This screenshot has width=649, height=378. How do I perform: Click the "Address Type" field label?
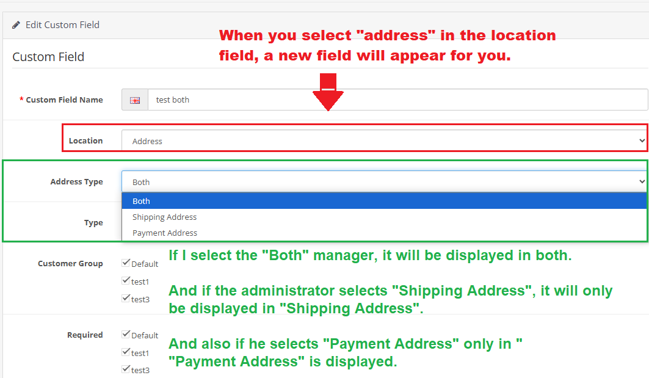(x=76, y=181)
